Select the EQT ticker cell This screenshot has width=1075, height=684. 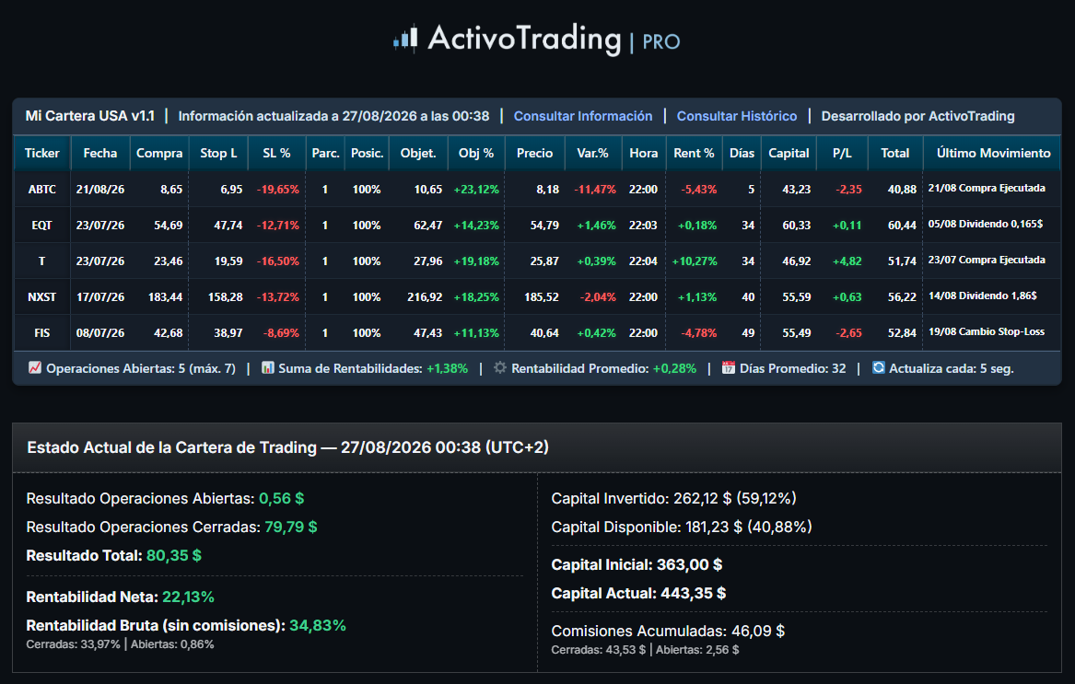pos(41,225)
